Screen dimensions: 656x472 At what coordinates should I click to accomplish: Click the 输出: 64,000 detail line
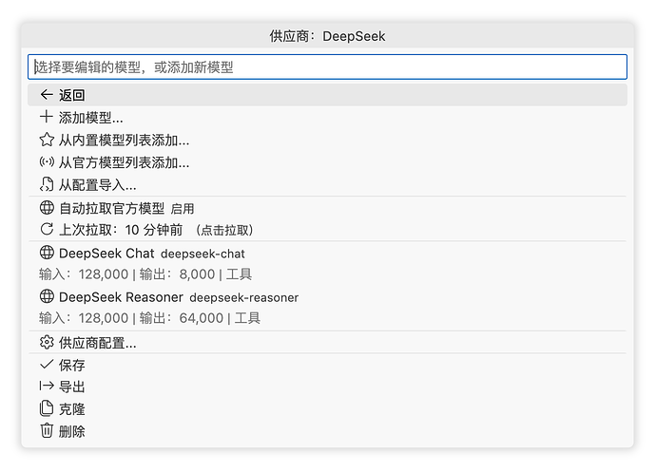click(x=149, y=318)
